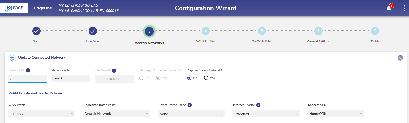Viewport: 409px width, 123px height.
Task: Select Yes for Captive Access Network
Action: coord(206,78)
